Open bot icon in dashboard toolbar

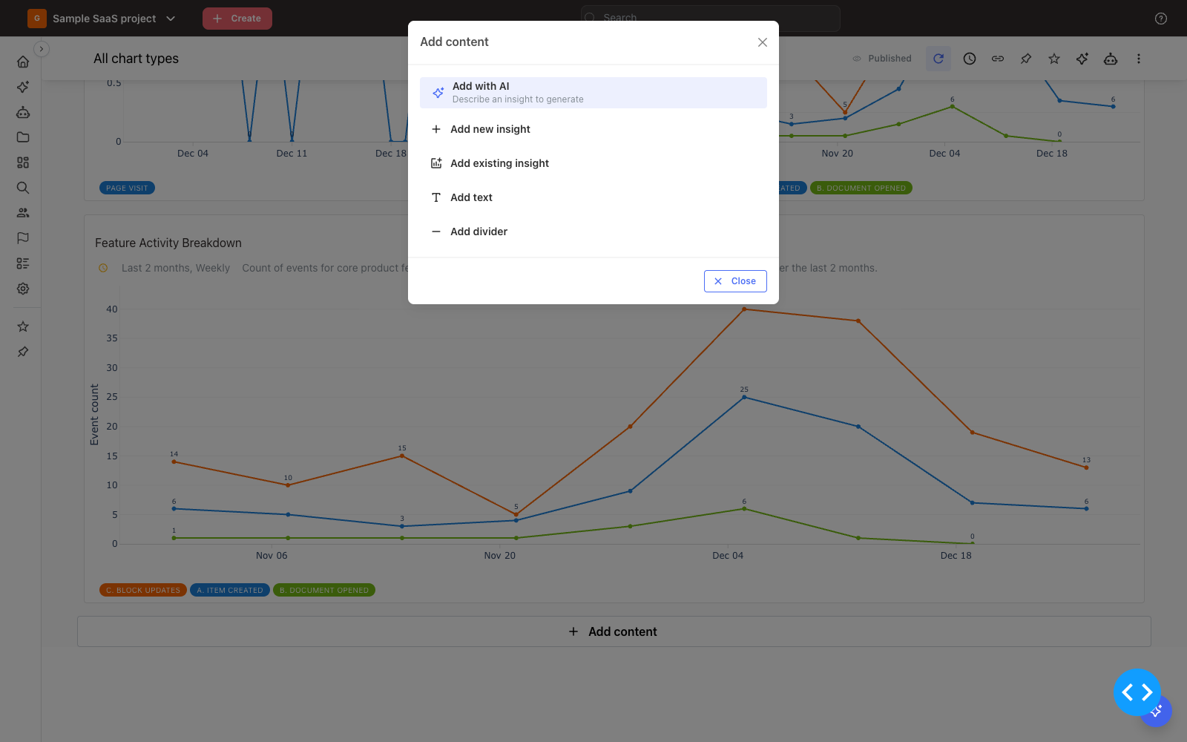(1111, 59)
